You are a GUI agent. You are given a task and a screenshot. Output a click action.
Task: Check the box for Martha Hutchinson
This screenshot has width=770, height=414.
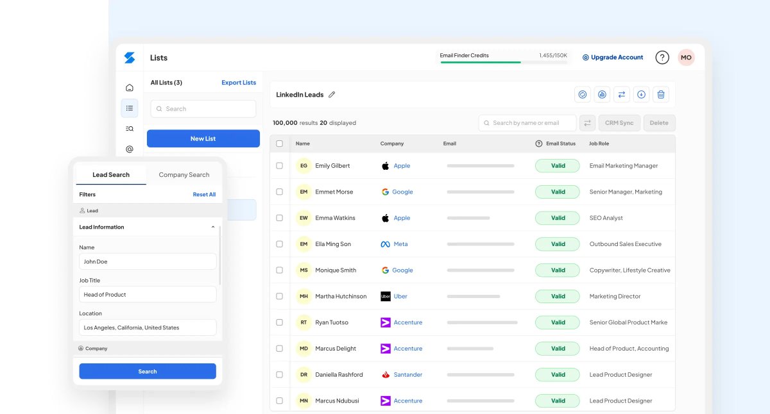click(279, 296)
